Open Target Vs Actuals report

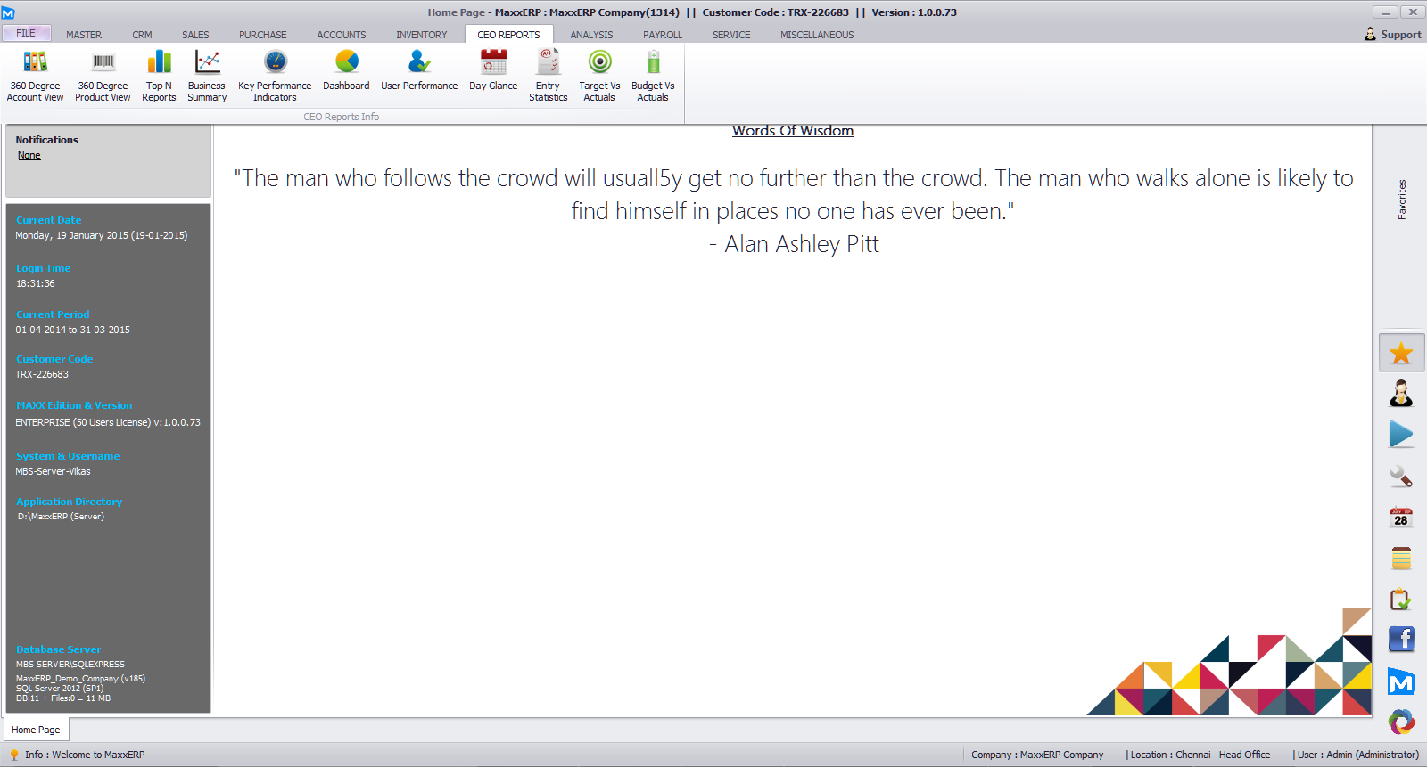[x=599, y=76]
